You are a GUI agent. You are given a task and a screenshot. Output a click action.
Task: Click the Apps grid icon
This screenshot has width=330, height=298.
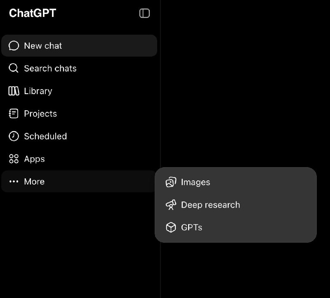tap(14, 159)
